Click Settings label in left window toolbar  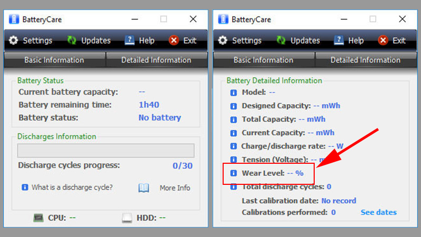coord(37,41)
